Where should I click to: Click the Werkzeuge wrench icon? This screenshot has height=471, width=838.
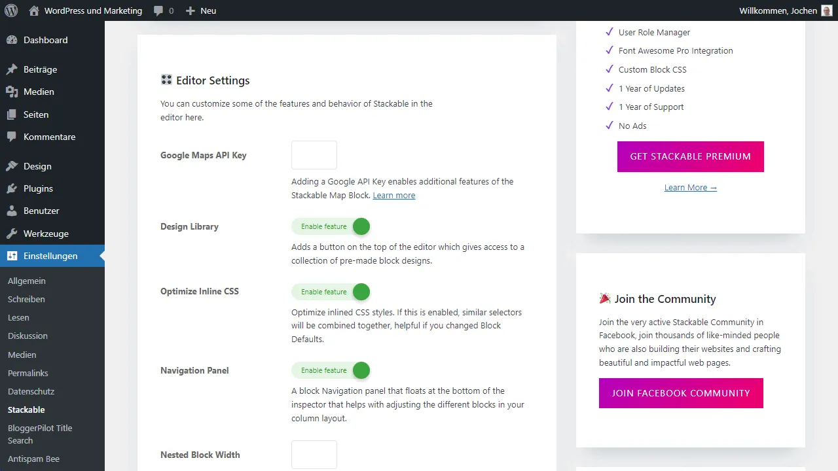pyautogui.click(x=12, y=234)
